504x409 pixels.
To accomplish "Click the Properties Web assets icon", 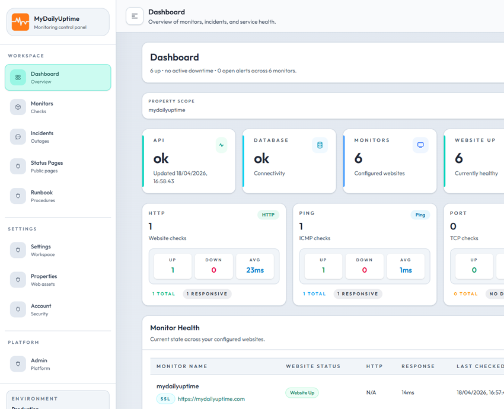I will (x=18, y=280).
